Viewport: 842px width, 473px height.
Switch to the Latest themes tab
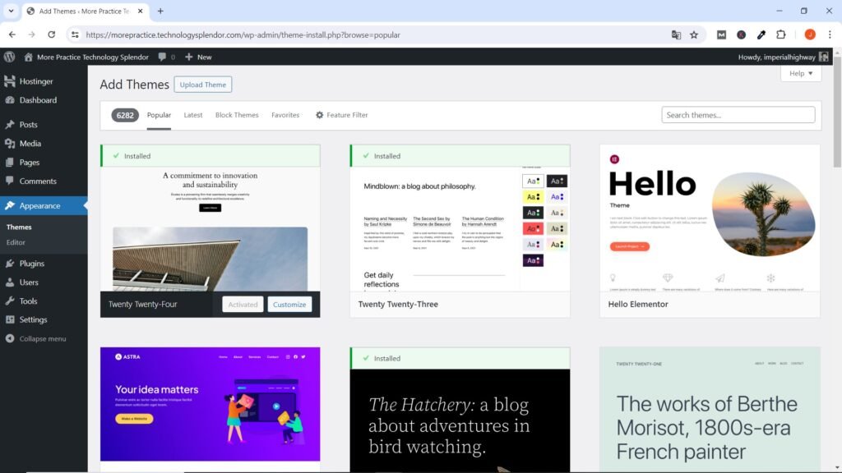pos(192,115)
